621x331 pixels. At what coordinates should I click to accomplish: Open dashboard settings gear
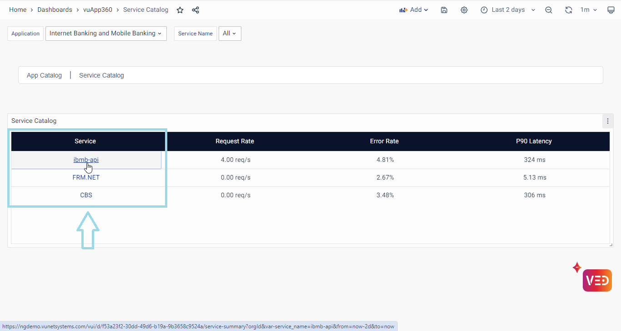tap(464, 10)
